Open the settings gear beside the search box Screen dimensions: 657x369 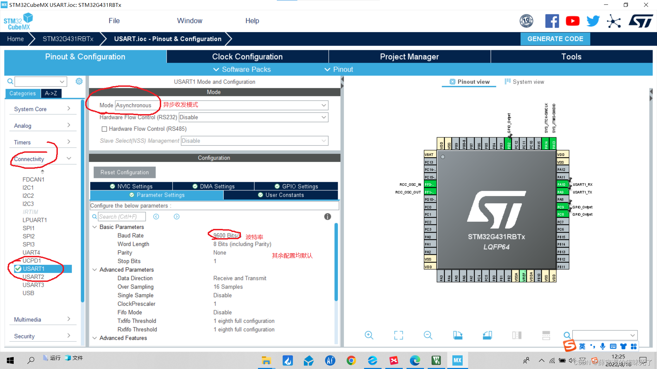click(79, 81)
